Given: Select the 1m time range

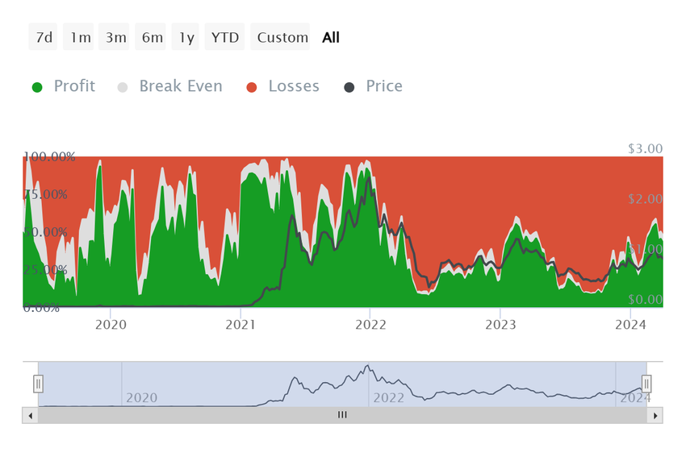Looking at the screenshot, I should click(x=78, y=37).
